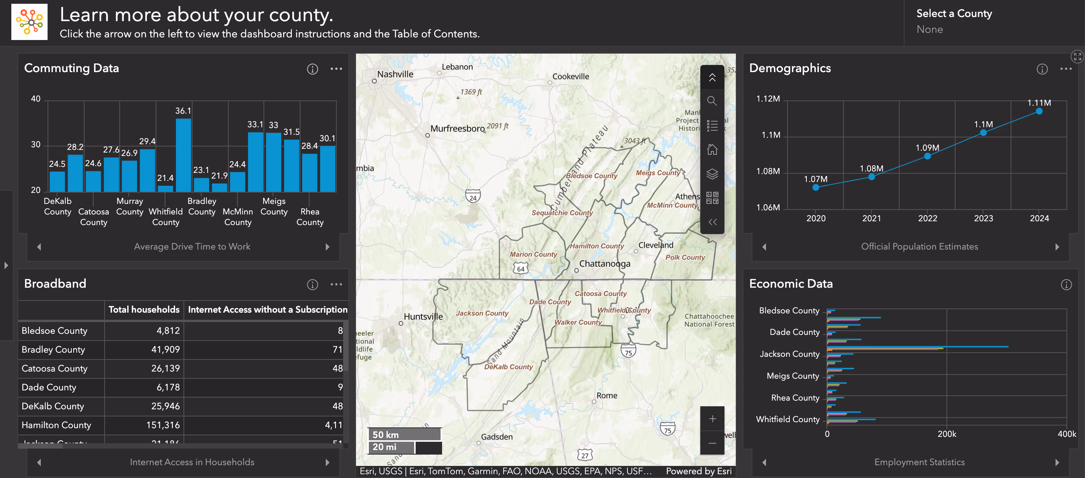1085x478 pixels.
Task: Click the 36.1 bar in commuting chart
Action: 183,155
